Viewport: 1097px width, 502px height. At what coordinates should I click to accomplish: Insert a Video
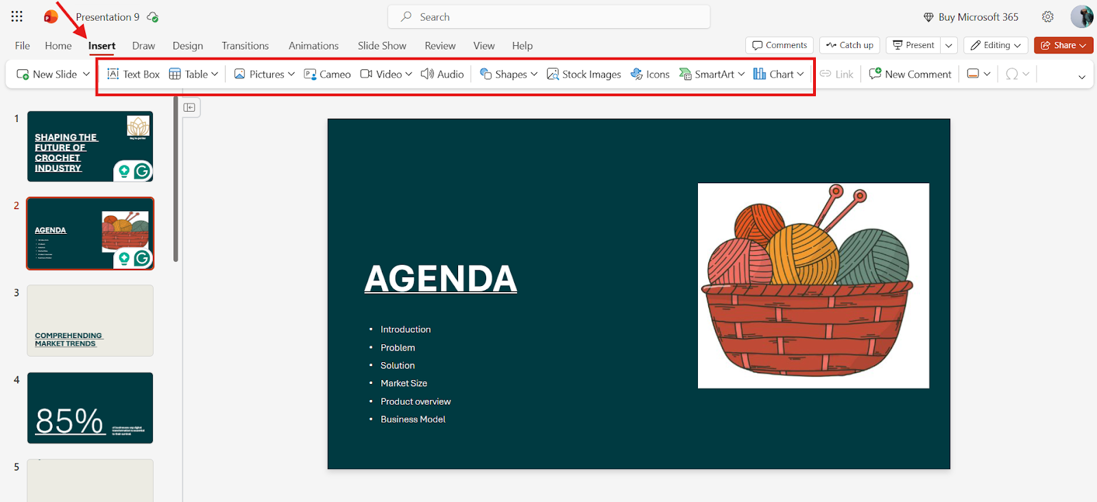(x=381, y=74)
